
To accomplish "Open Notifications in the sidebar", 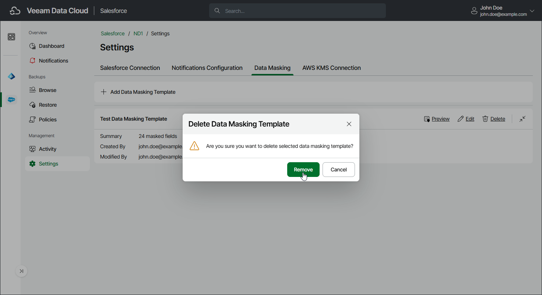I will click(x=57, y=61).
